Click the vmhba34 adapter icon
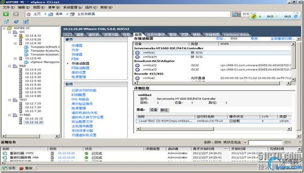This screenshot has width=304, height=173. pyautogui.click(x=138, y=57)
